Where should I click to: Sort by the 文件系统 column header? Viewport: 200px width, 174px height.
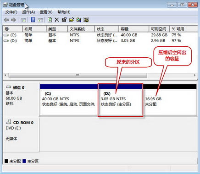[x=81, y=29]
